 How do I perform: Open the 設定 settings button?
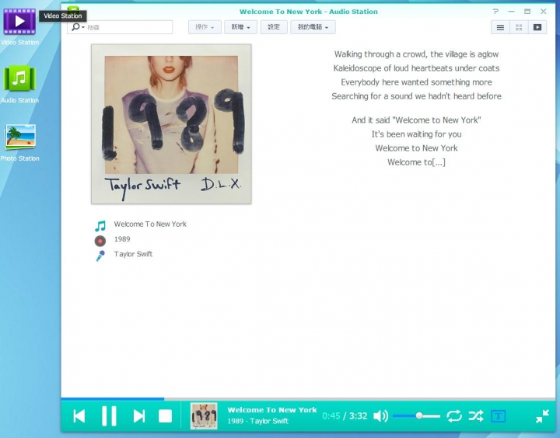point(274,27)
